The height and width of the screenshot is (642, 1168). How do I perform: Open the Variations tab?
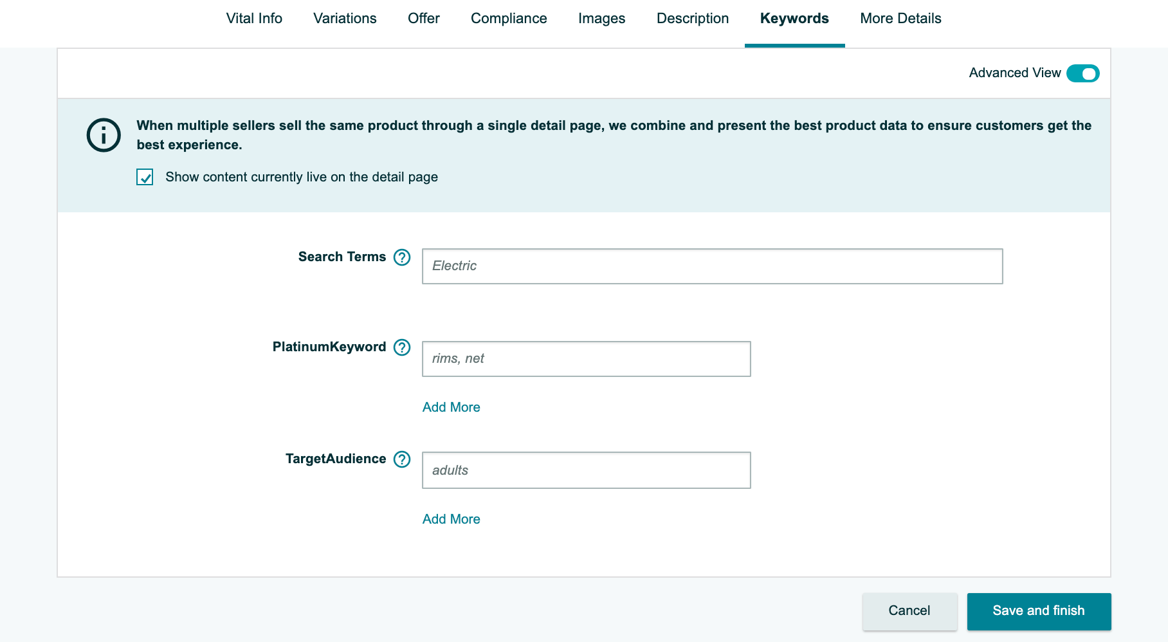[x=345, y=19]
